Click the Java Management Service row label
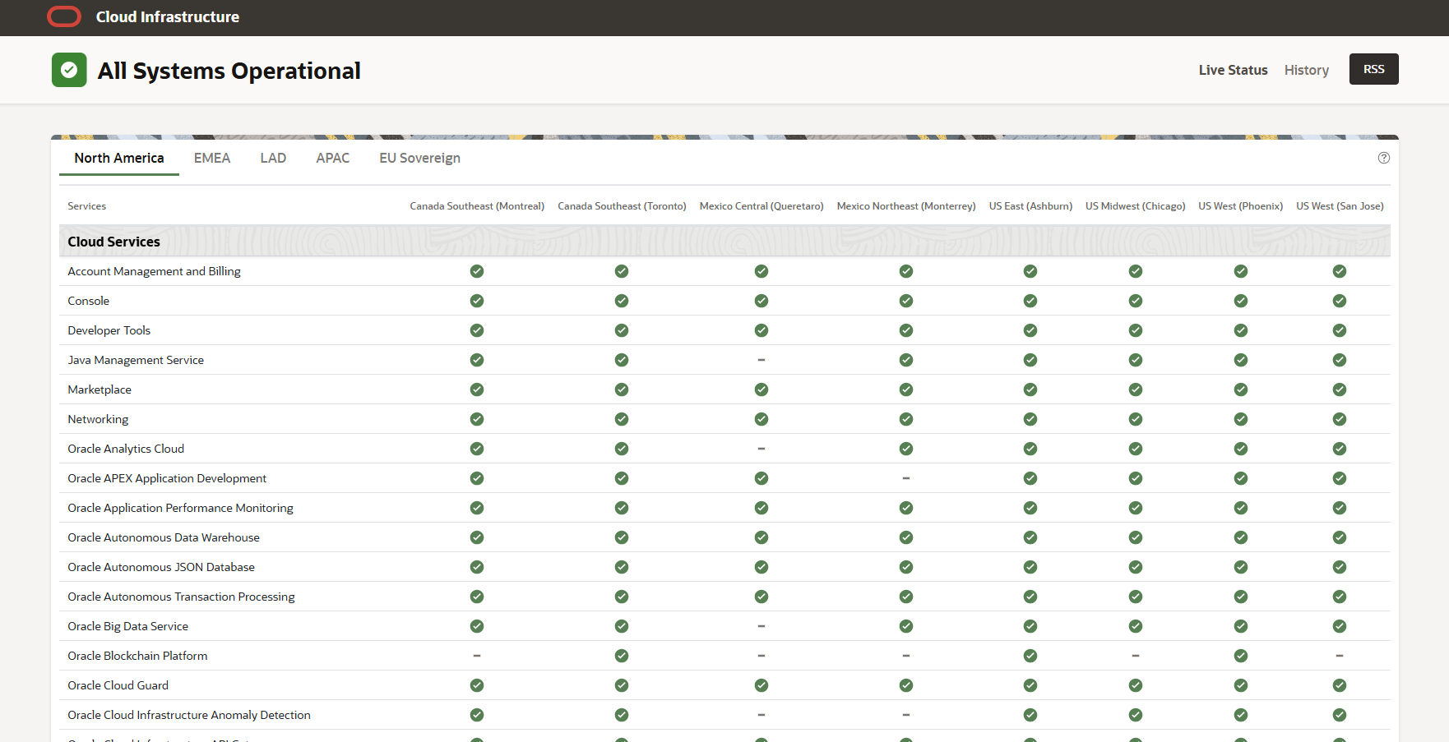1449x742 pixels. point(136,360)
